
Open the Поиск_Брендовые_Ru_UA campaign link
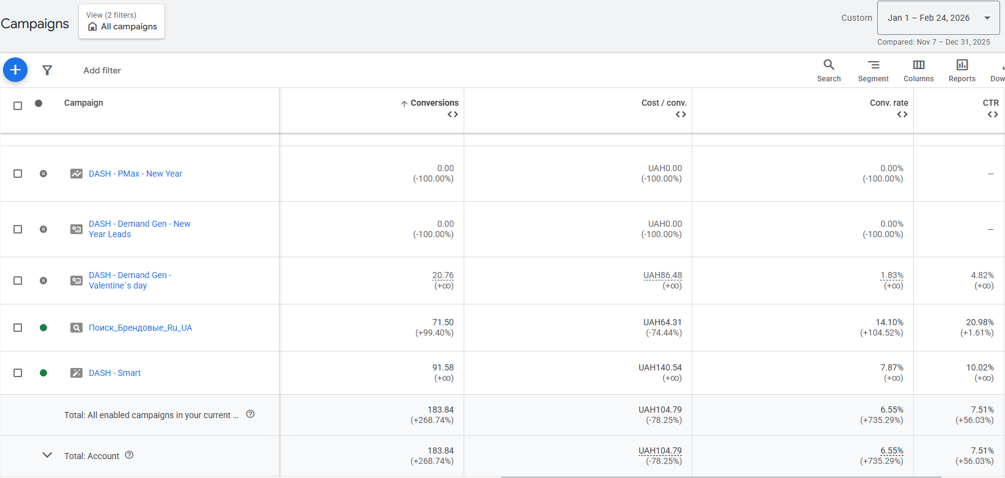coord(140,328)
